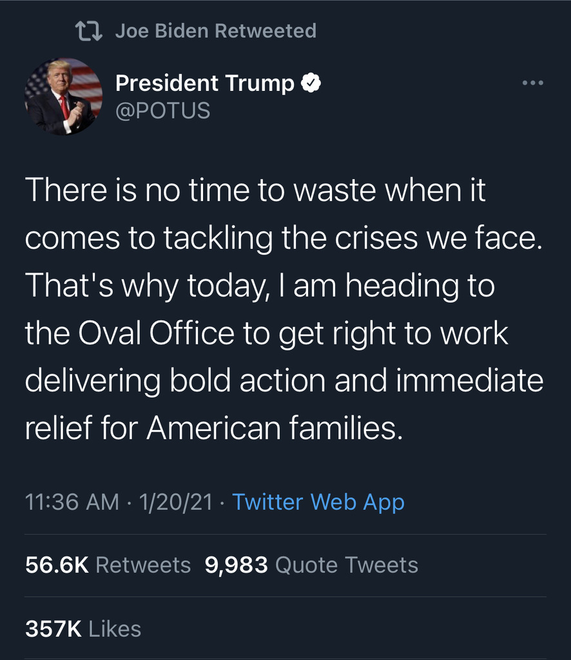Open President Trump's profile photo

point(63,96)
